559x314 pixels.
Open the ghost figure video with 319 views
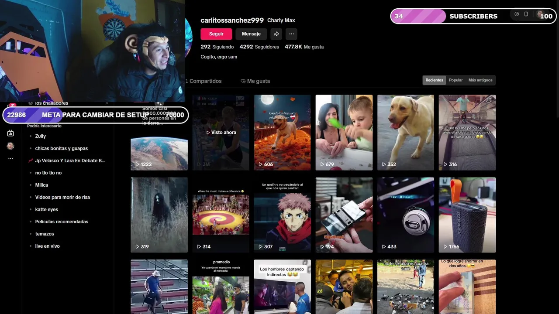coord(159,215)
